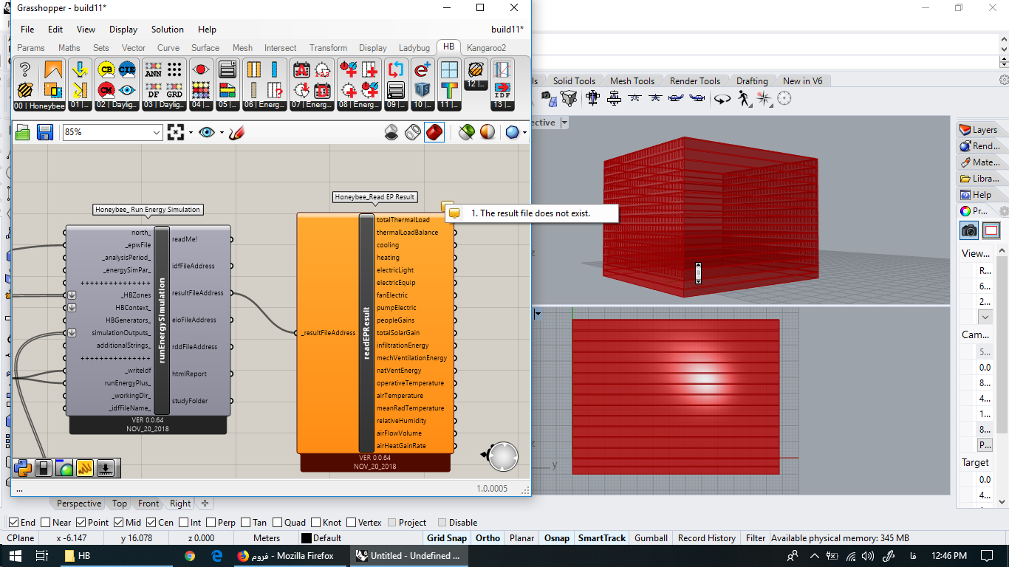Click the blue CIE sky icon
The width and height of the screenshot is (1009, 567).
[127, 70]
